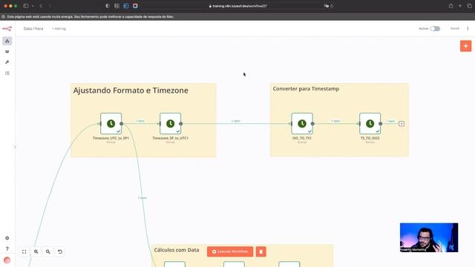Screen dimensions: 475x267
Task: Zoom out on the workflow canvas
Action: click(x=47, y=251)
